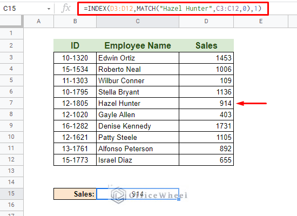Click the Roberto Neal name cell

pyautogui.click(x=138, y=69)
